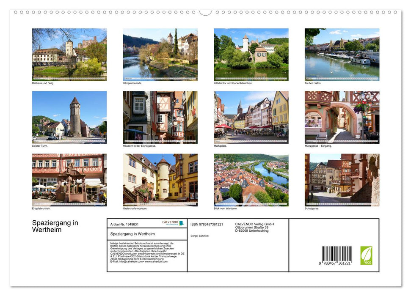411x296 pixels.
Task: Click the Schulgasse image
Action: [x=342, y=180]
